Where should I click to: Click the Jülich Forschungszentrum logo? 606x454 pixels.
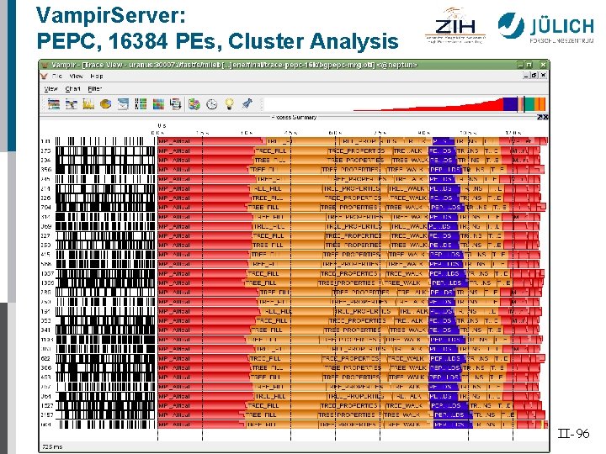point(545,27)
